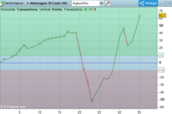Click the horizontal axis label 20
Screen dimensions: 172x114
(79, 112)
